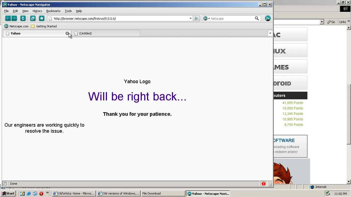Click the Netscape Navigator title bar logo
The height and width of the screenshot is (197, 351).
(5, 4)
